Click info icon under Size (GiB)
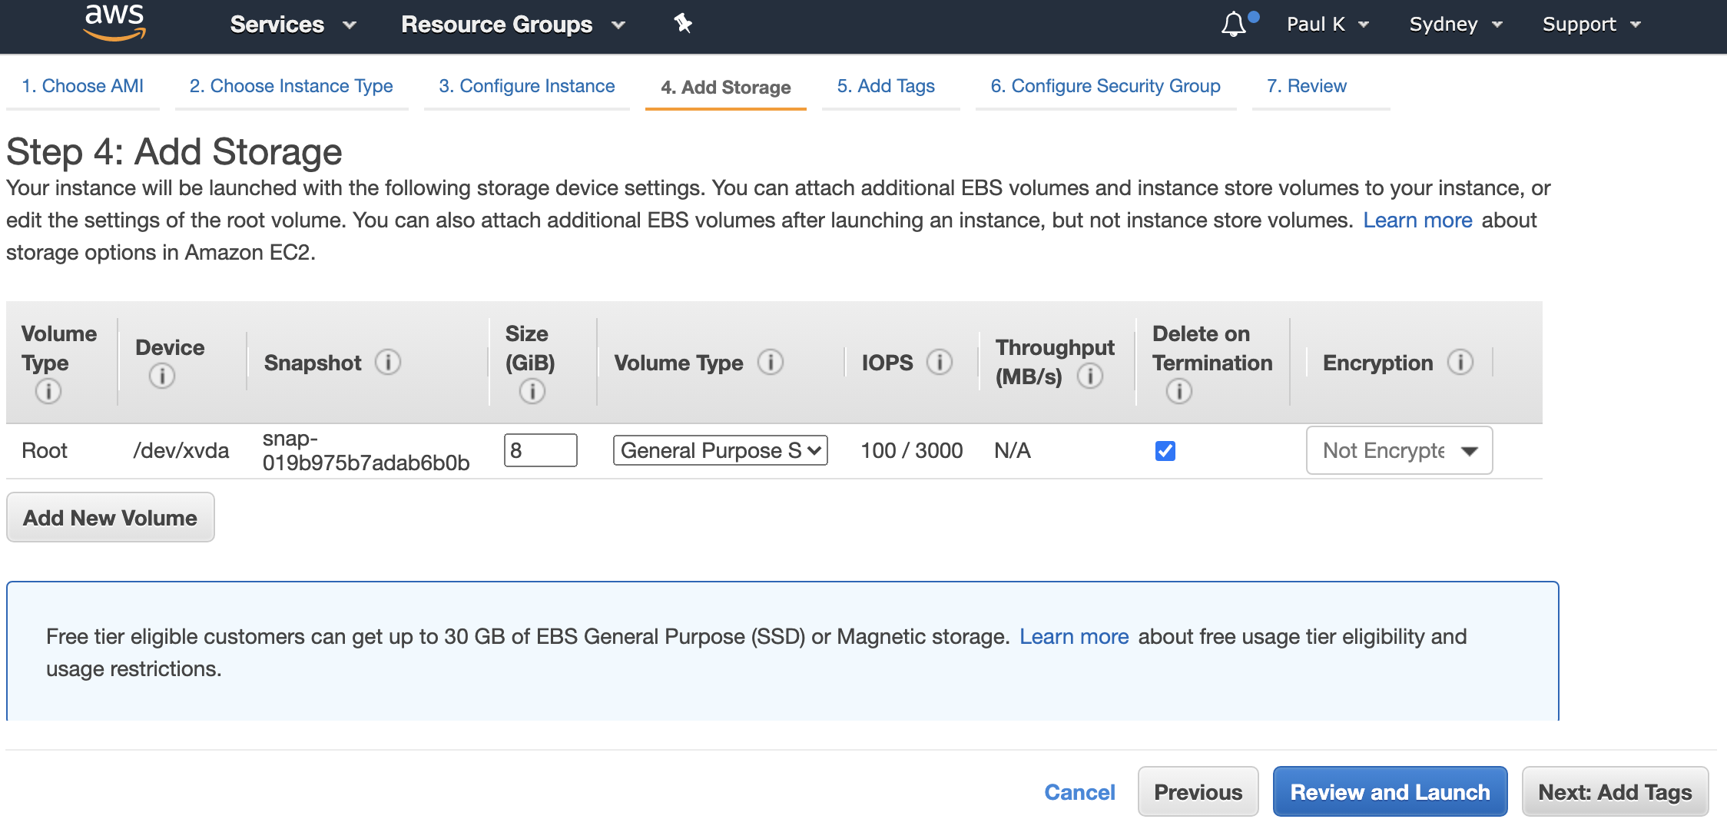 point(532,392)
